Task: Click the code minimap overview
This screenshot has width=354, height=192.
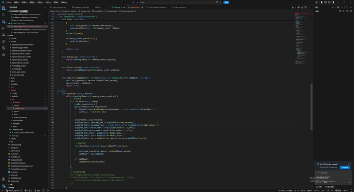Action: click(302, 38)
